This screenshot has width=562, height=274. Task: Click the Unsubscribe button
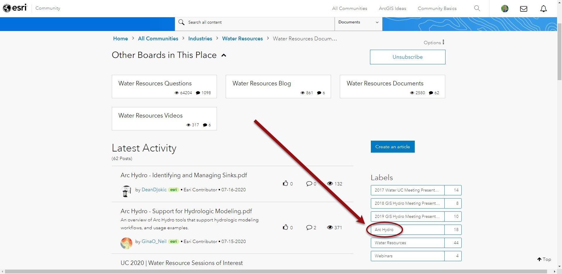tap(407, 57)
